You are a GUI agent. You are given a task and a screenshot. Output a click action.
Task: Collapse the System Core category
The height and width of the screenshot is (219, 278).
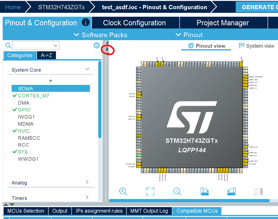click(87, 69)
